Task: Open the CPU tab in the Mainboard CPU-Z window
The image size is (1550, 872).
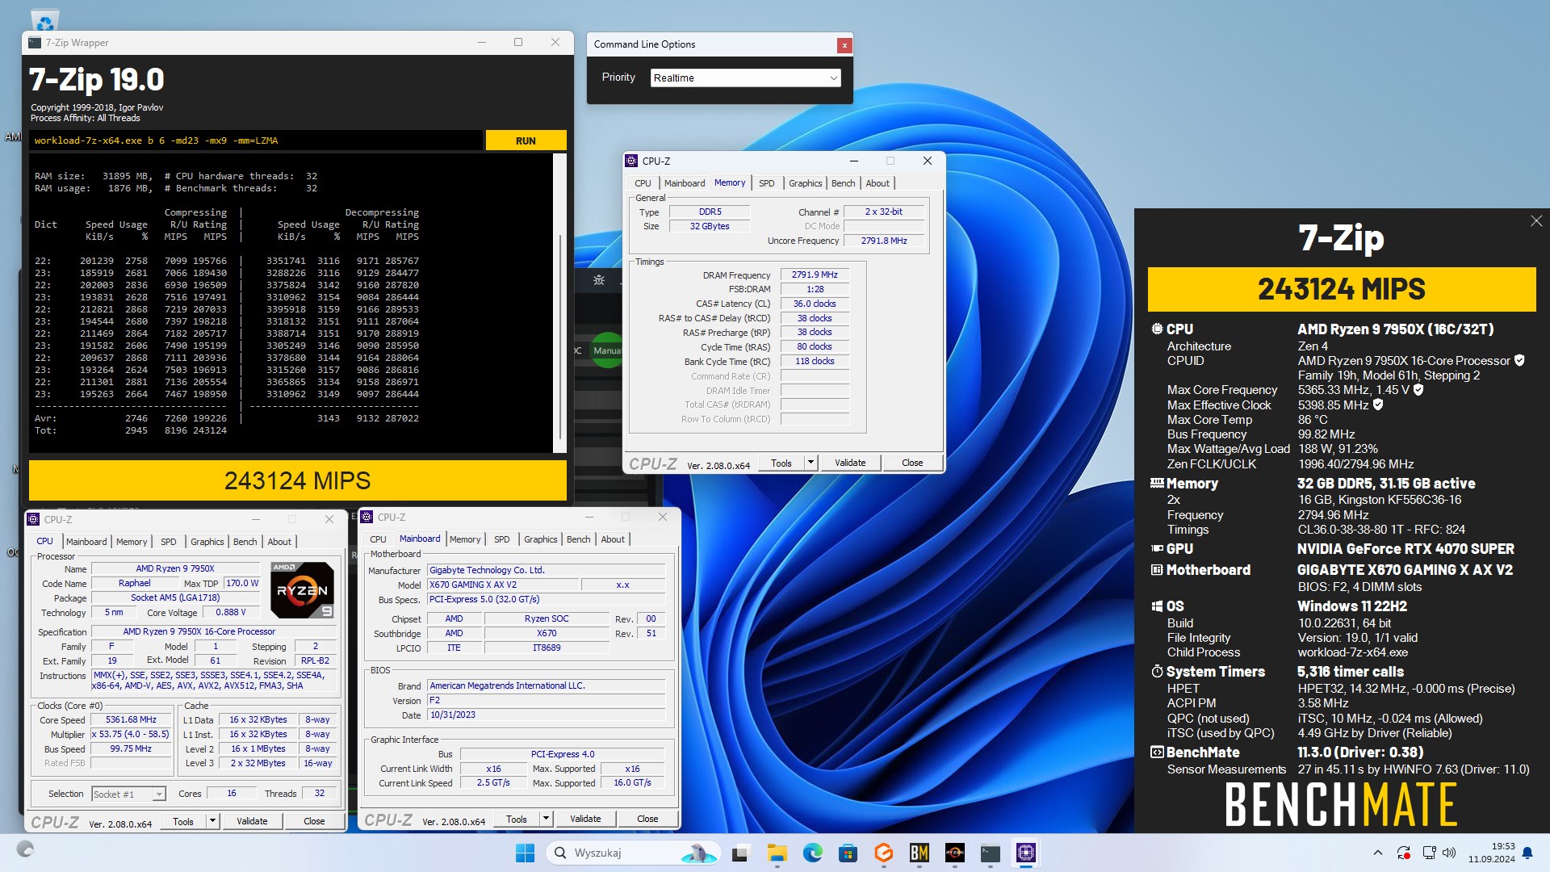Action: [x=378, y=539]
